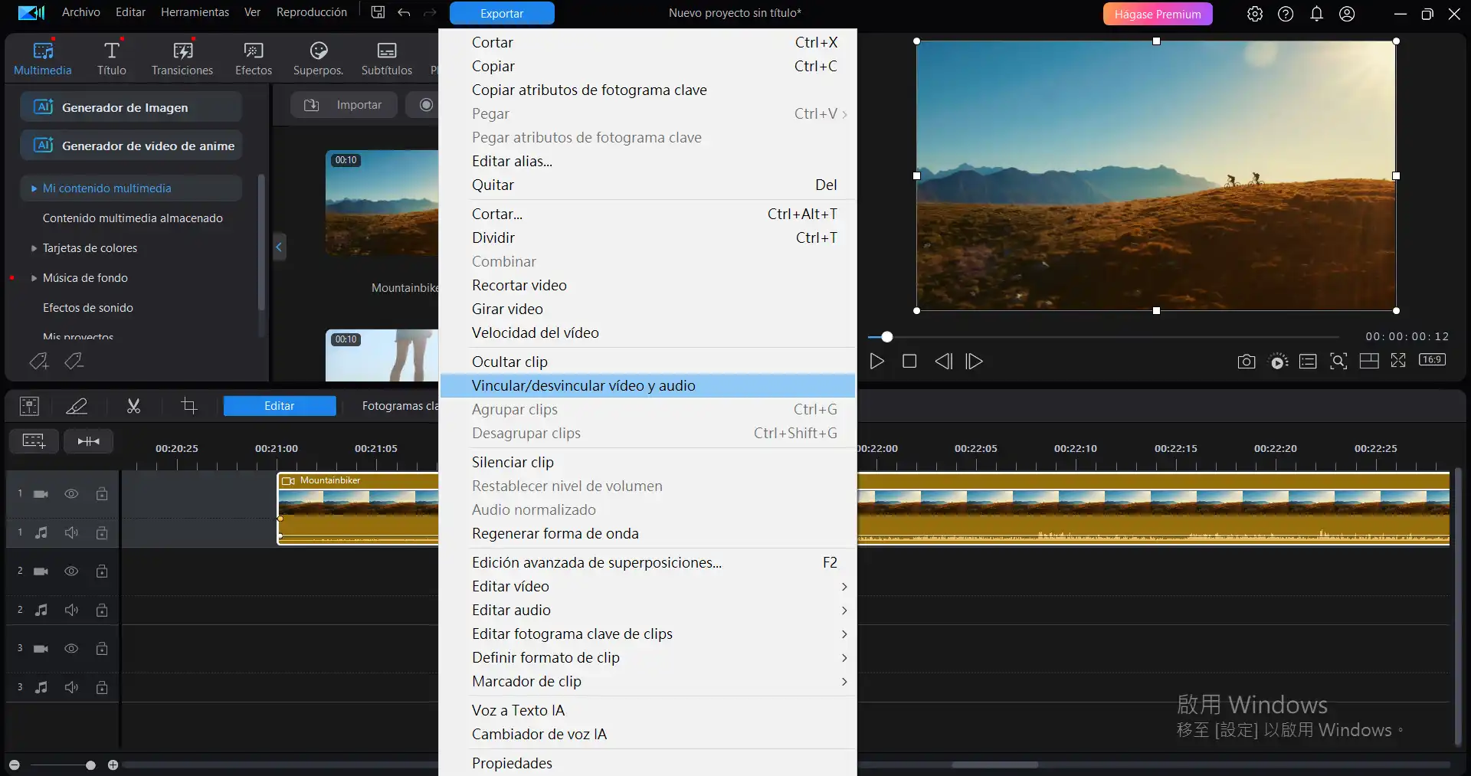The width and height of the screenshot is (1471, 776).
Task: Click the record capture button beside Importar
Action: click(426, 105)
